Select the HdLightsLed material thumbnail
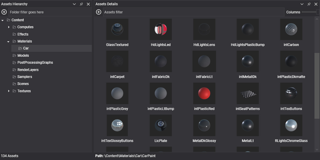This screenshot has height=160, width=320. tap(161, 29)
